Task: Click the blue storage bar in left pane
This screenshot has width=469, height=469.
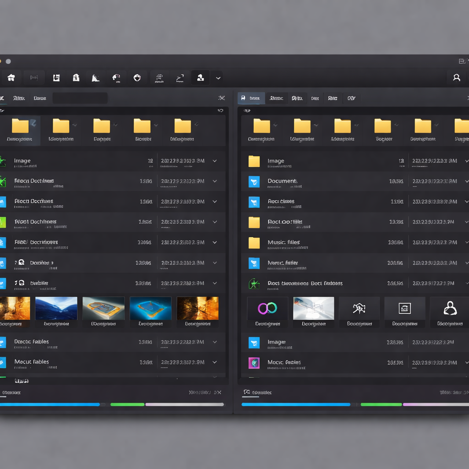Action: pyautogui.click(x=49, y=404)
